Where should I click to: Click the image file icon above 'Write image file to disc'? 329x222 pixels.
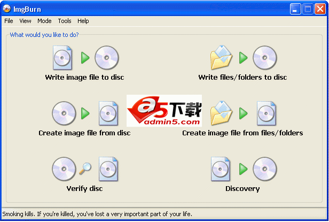pyautogui.click(x=62, y=58)
